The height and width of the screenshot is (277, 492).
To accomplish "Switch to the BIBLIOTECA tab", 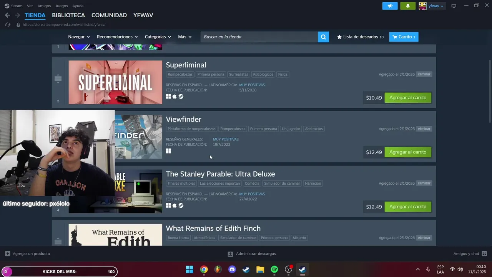I will point(68,15).
